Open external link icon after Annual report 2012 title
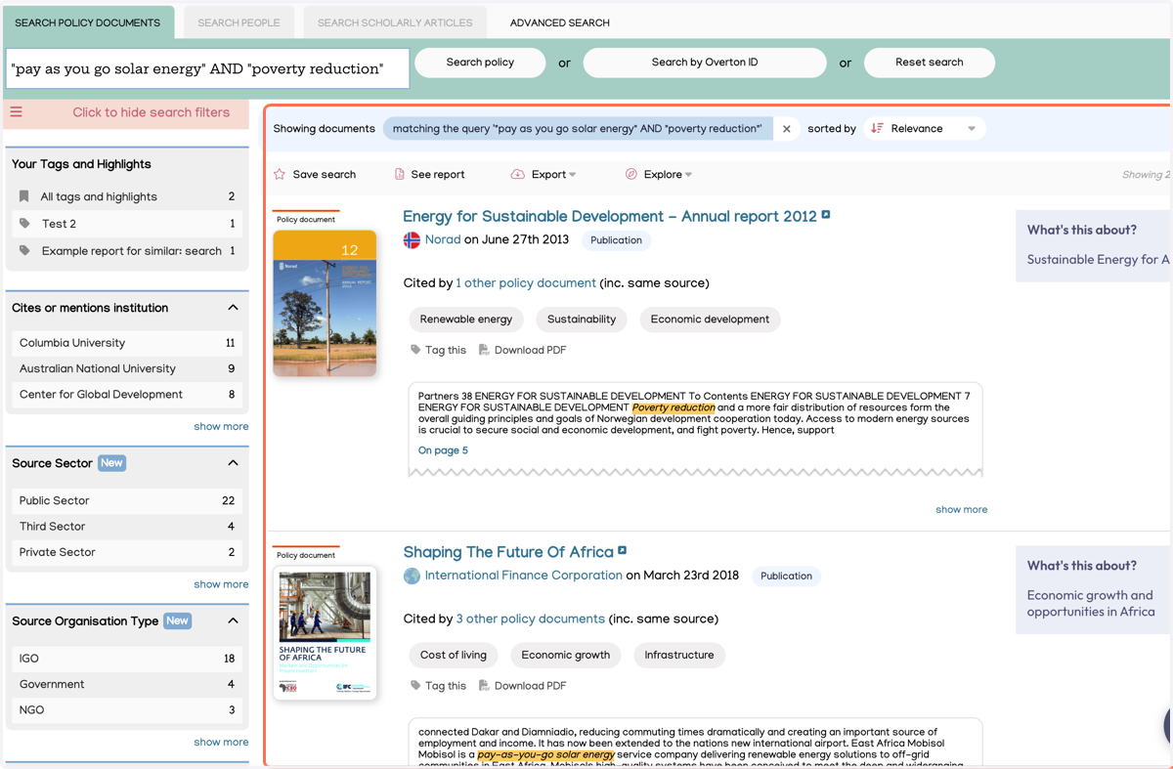1173x769 pixels. pos(826,215)
